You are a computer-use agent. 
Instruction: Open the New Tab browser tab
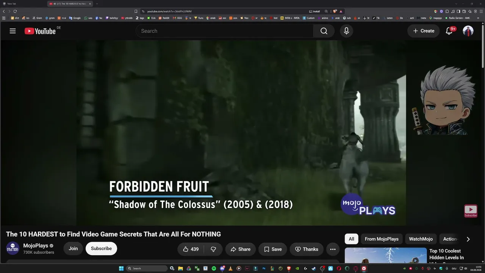point(23,4)
